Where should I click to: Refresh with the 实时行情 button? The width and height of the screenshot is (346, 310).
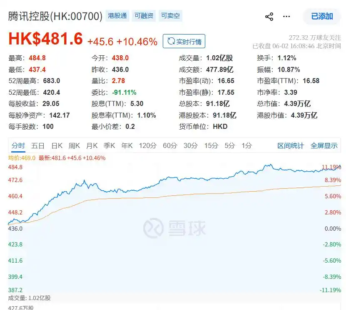pos(184,41)
